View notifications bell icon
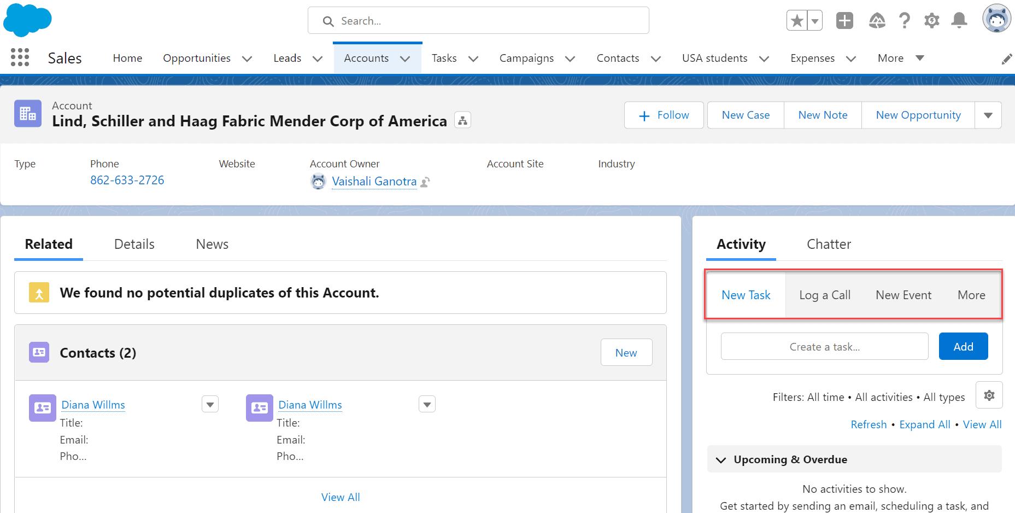This screenshot has width=1015, height=513. click(959, 21)
